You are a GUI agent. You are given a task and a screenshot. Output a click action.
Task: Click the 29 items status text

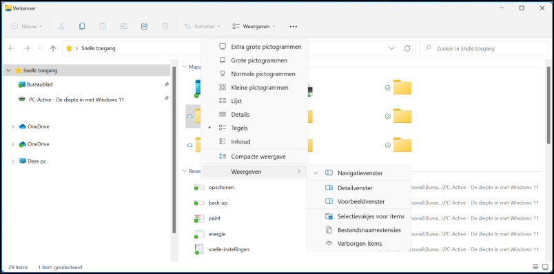coord(18,268)
